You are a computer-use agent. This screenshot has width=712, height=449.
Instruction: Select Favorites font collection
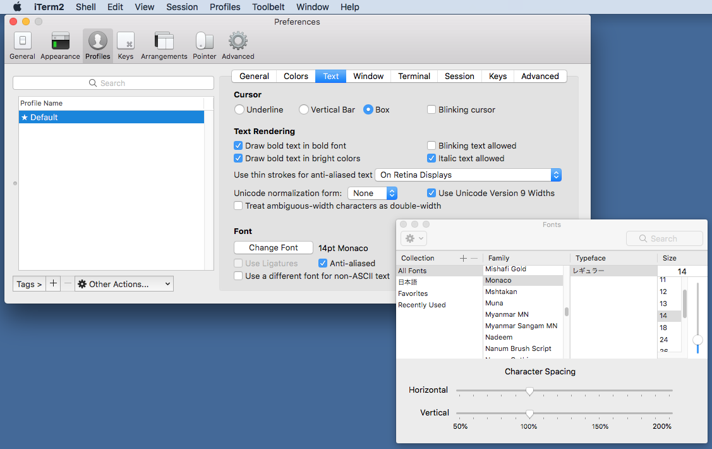[x=438, y=293]
